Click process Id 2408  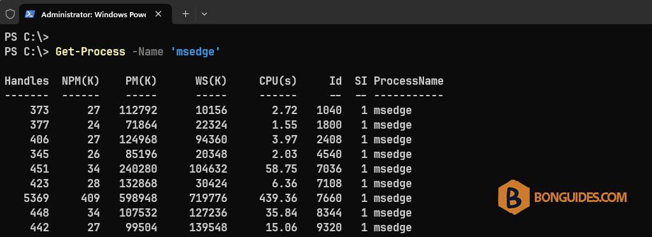[329, 140]
